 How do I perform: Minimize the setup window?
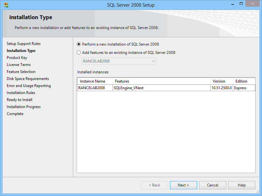point(232,4)
